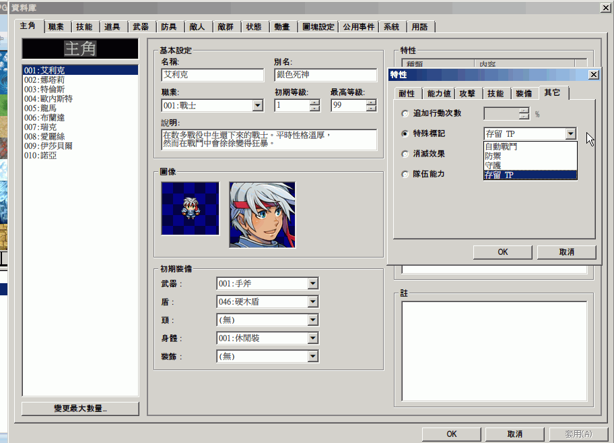614x443 pixels.
Task: Open the 特殊標記 dropdown arrow
Action: [x=570, y=134]
